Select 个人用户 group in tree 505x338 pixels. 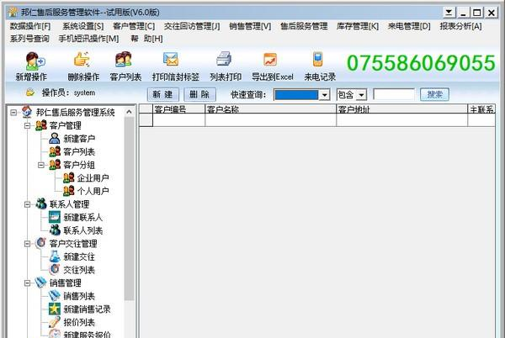tap(93, 191)
